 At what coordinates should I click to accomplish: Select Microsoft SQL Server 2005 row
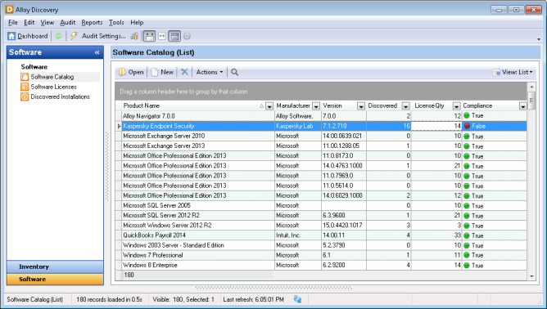click(321, 205)
